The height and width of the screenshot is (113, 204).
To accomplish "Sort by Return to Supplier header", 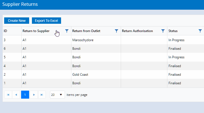I will 36,31.
